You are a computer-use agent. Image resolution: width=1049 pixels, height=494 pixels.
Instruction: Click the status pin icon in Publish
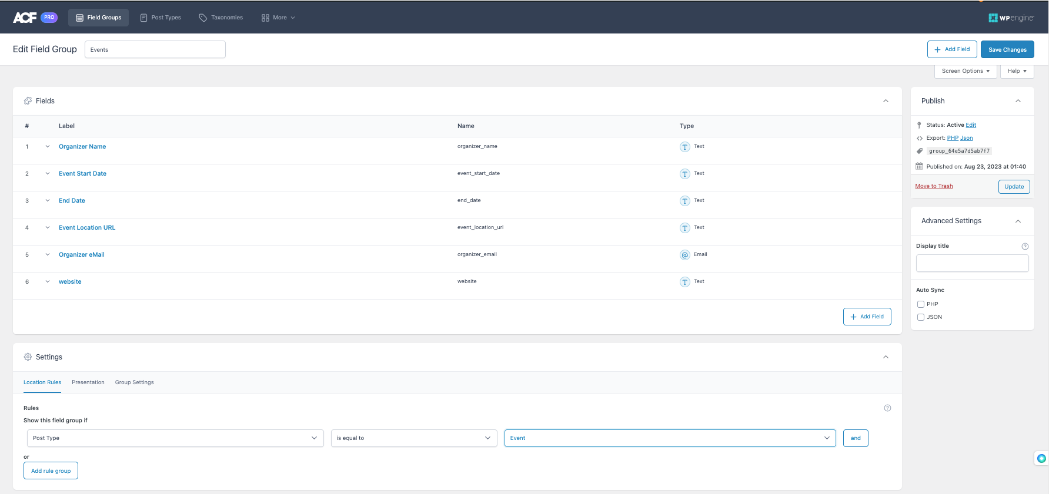point(919,125)
